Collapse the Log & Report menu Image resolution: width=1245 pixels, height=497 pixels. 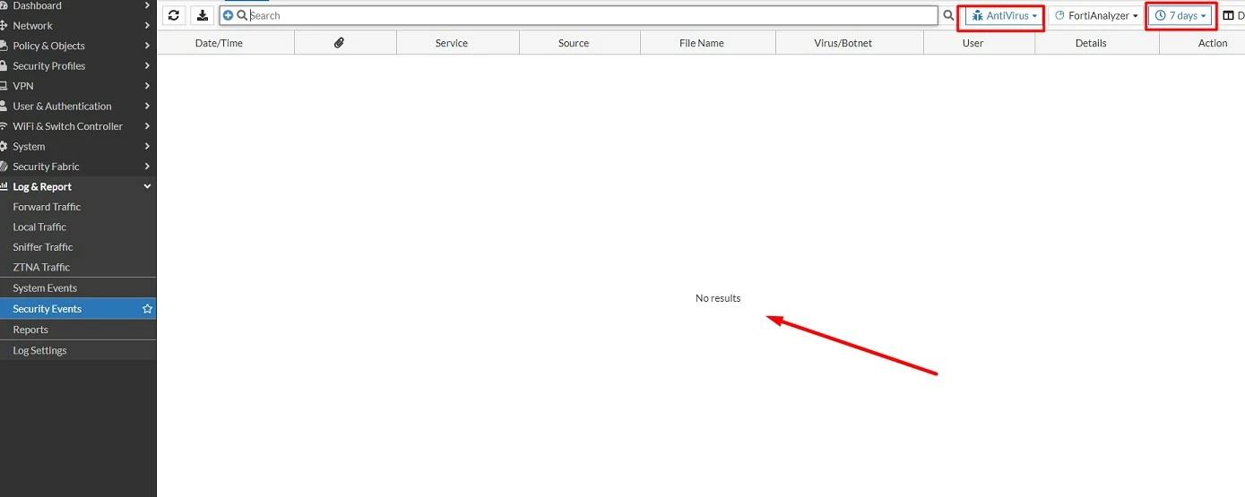pyautogui.click(x=78, y=187)
